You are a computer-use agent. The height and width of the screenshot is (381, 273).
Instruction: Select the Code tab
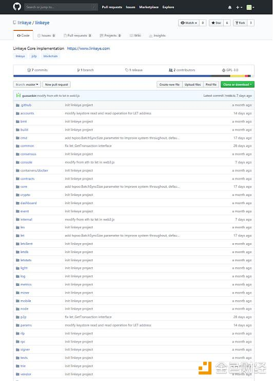point(23,35)
